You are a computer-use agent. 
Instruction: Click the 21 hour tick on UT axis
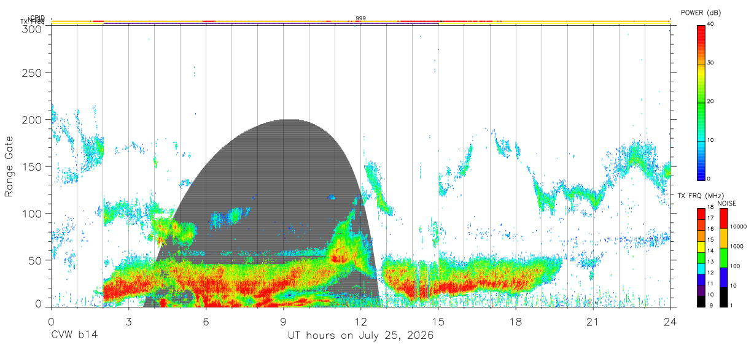click(593, 322)
